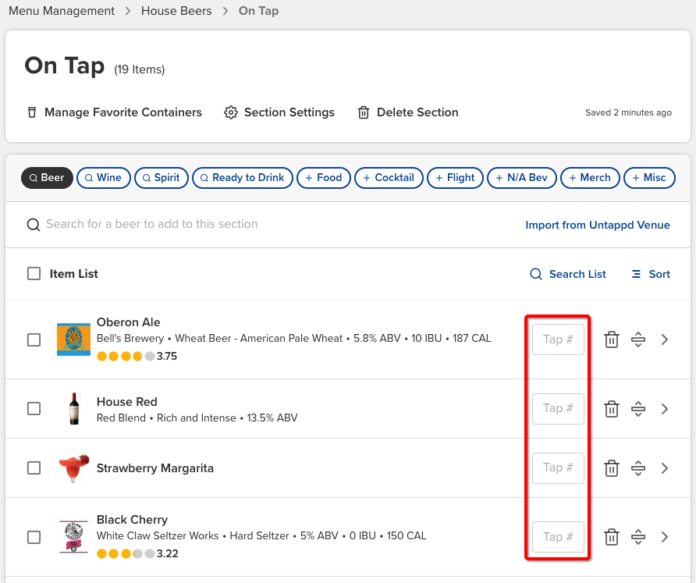This screenshot has width=696, height=583.
Task: Select the checkbox next to Oberon Ale
Action: coord(33,339)
